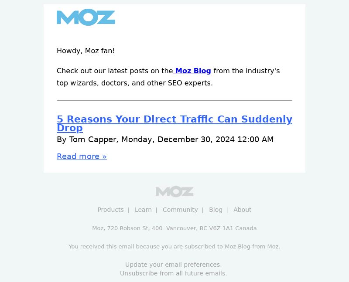
Task: Open the Blog footer navigation link
Action: pos(216,210)
